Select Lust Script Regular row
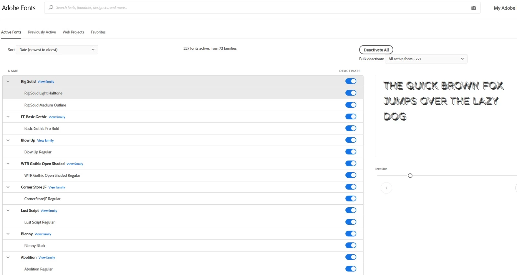Viewport: 517px width, 275px height. tap(183, 222)
